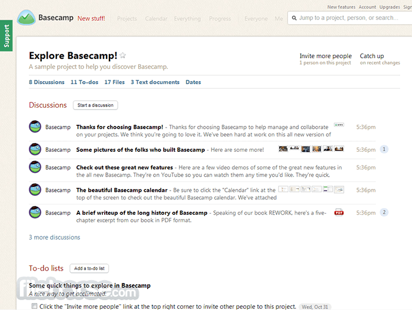Click the Explore Basecamp! project title
The width and height of the screenshot is (412, 310).
73,55
